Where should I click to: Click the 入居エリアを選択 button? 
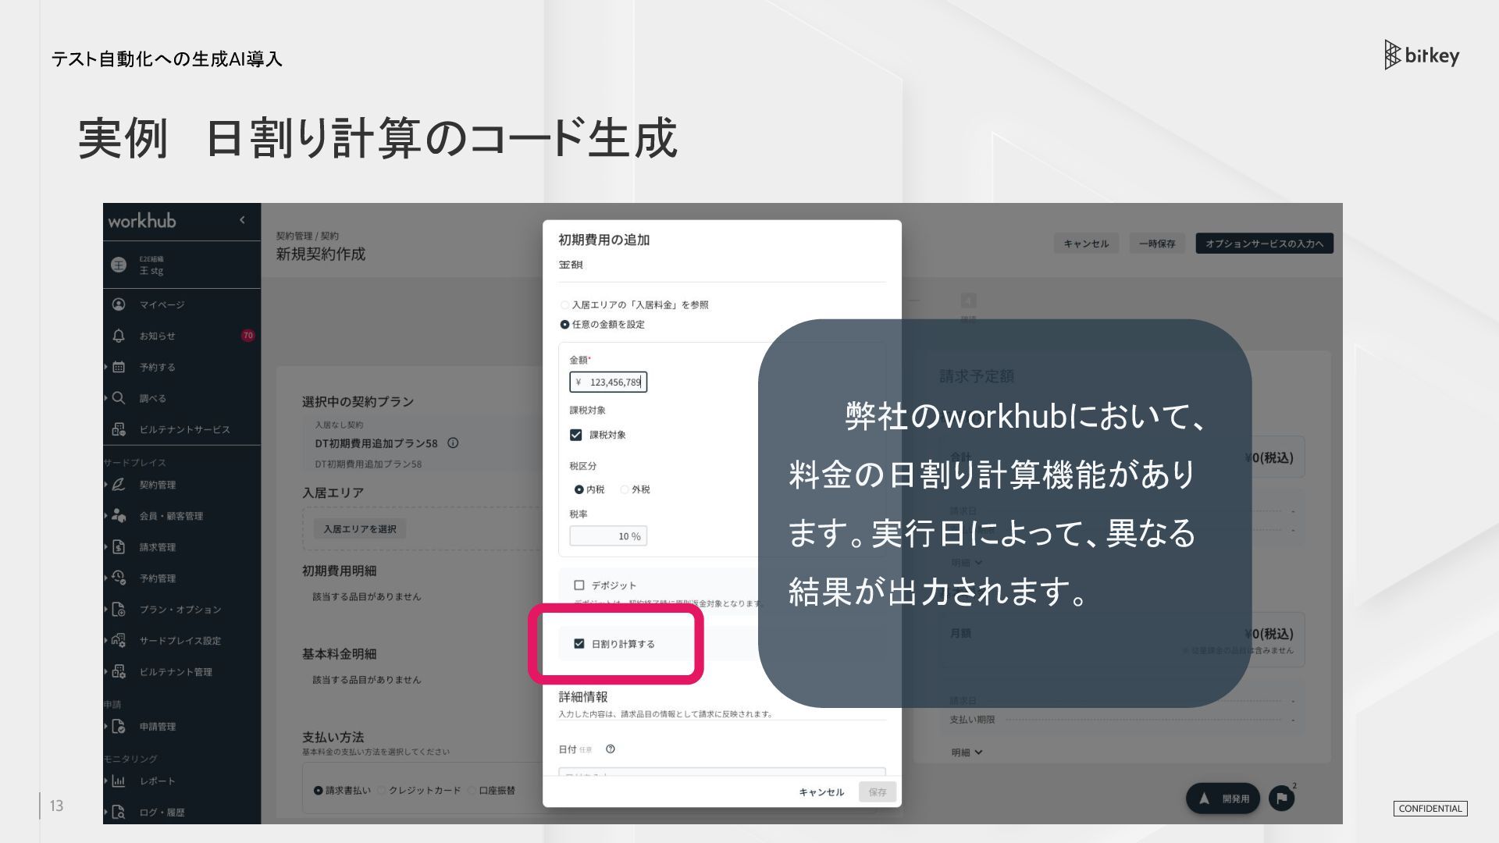360,529
